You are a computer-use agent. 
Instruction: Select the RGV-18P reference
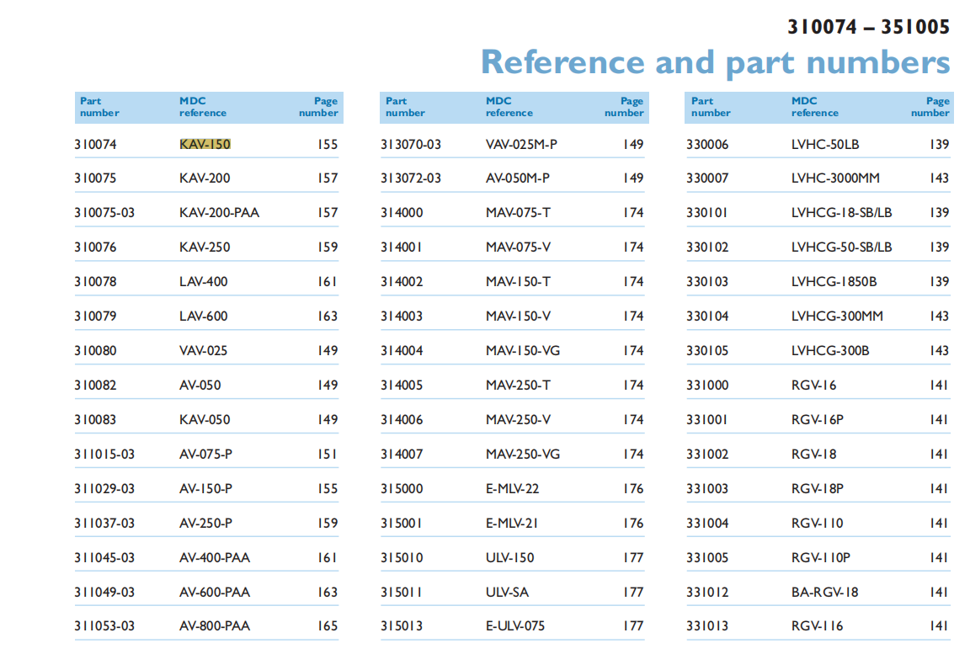click(818, 489)
